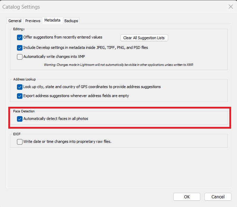
Task: Go to the Backups tab
Action: (x=71, y=21)
